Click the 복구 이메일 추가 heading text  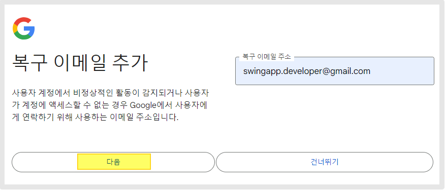(x=80, y=63)
